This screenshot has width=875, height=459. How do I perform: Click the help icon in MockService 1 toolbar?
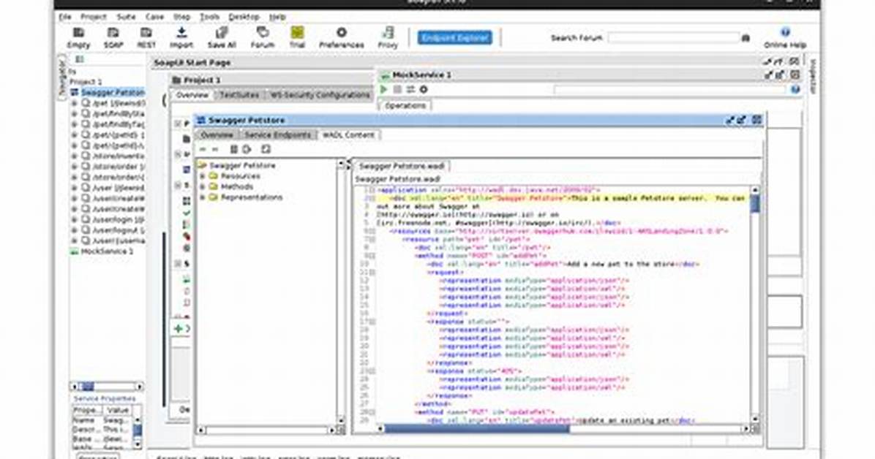(795, 89)
